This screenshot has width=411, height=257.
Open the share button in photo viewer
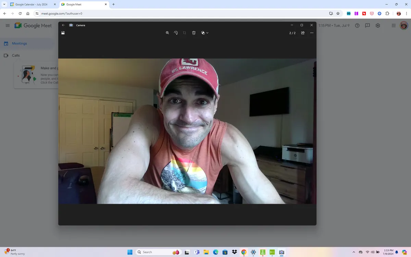[303, 33]
